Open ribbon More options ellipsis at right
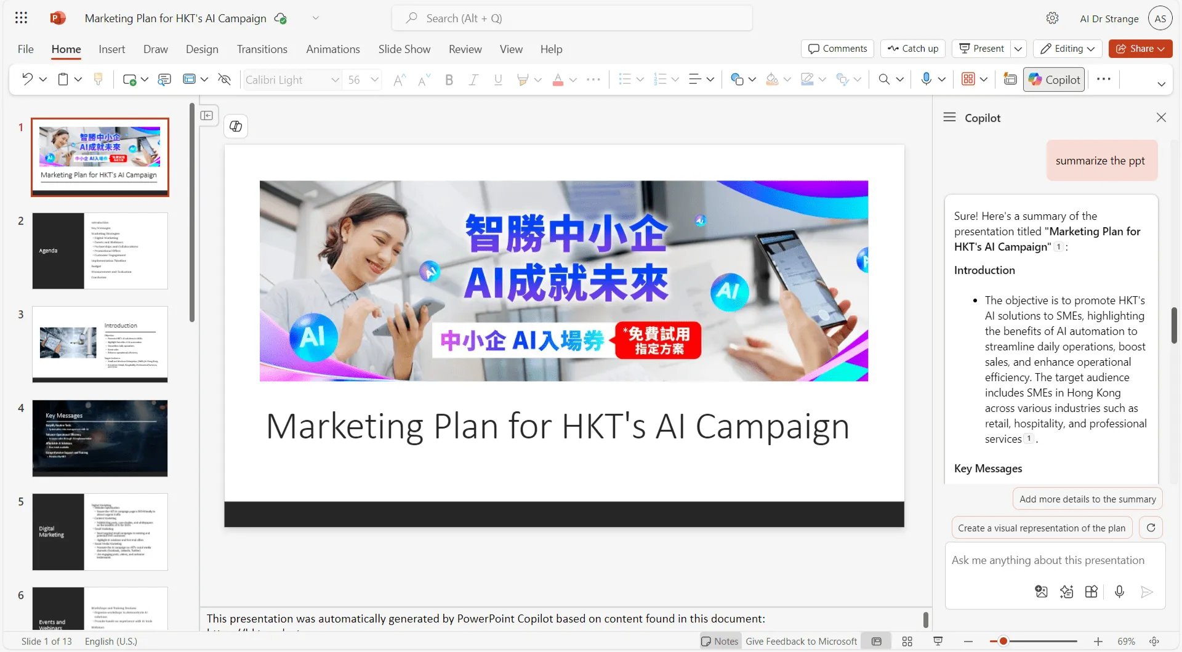The width and height of the screenshot is (1182, 652). tap(1104, 79)
